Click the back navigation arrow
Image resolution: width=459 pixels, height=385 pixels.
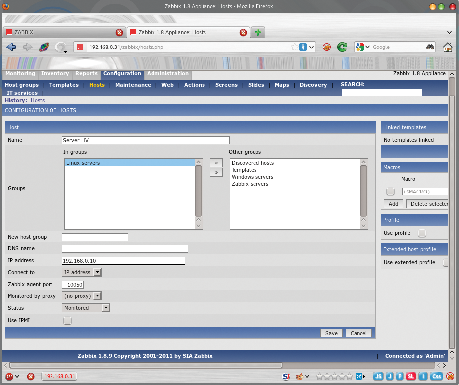click(11, 47)
